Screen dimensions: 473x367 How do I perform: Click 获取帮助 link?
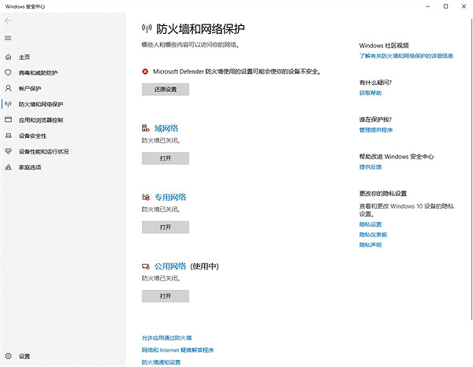pos(370,93)
